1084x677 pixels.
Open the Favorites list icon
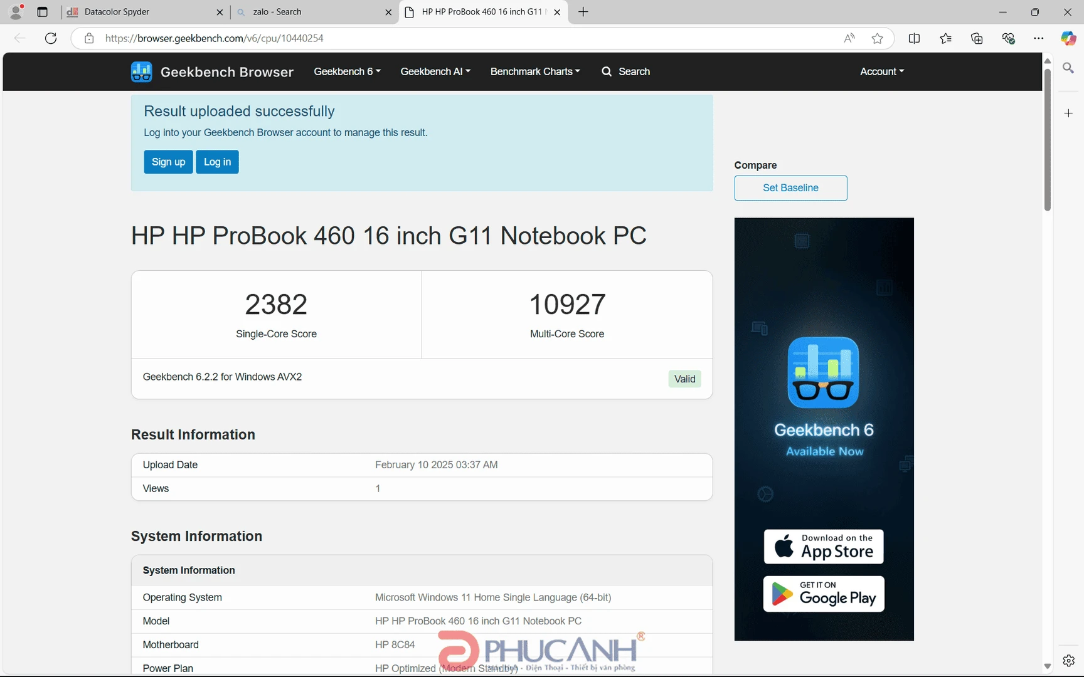945,38
